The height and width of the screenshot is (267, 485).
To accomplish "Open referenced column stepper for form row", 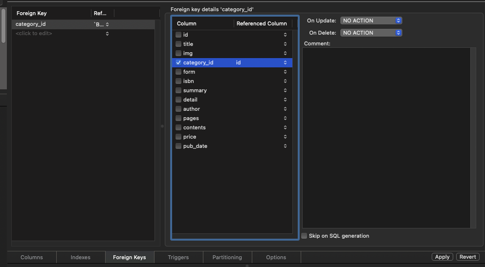I will (285, 72).
